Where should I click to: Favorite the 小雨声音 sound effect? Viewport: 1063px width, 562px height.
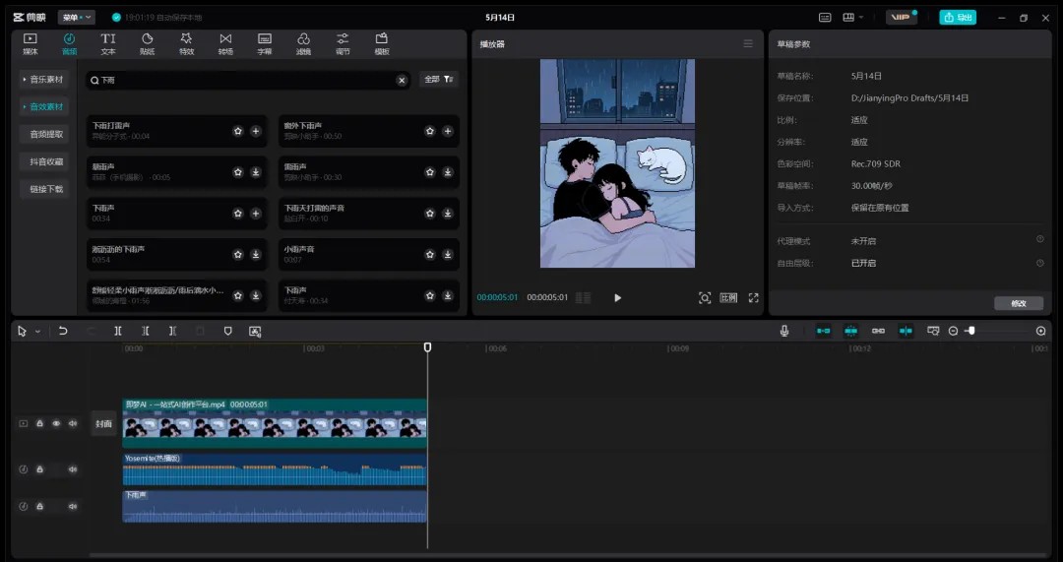tap(430, 254)
